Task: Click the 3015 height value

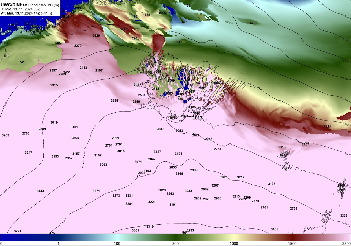Action: click(x=121, y=151)
